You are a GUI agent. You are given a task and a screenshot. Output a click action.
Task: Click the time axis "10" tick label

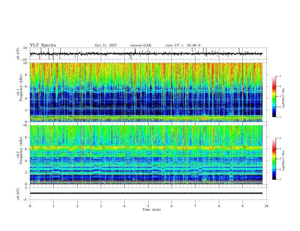point(266,206)
